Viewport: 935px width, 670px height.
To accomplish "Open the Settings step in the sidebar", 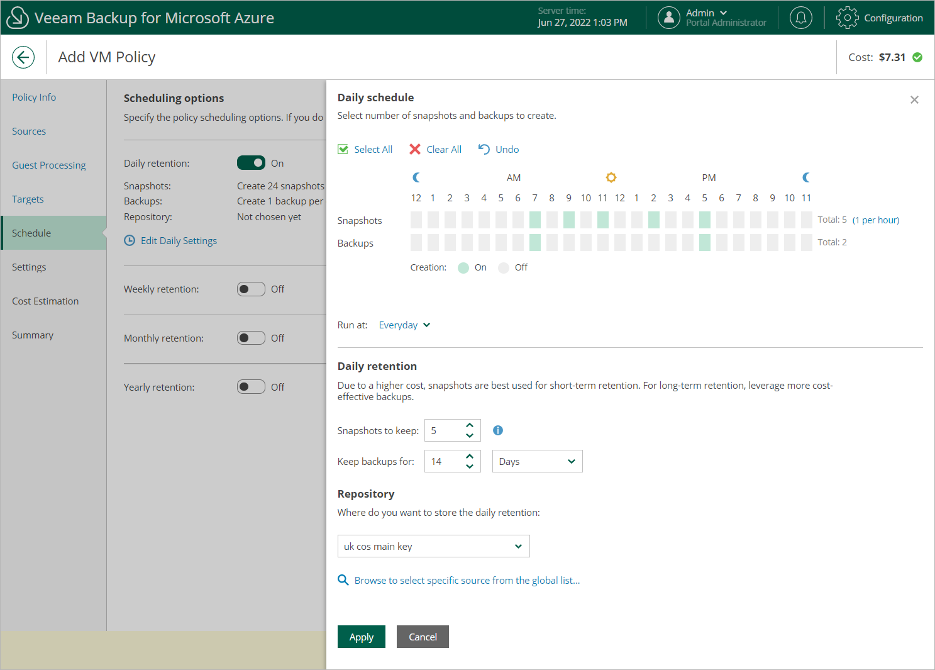I will pos(29,267).
